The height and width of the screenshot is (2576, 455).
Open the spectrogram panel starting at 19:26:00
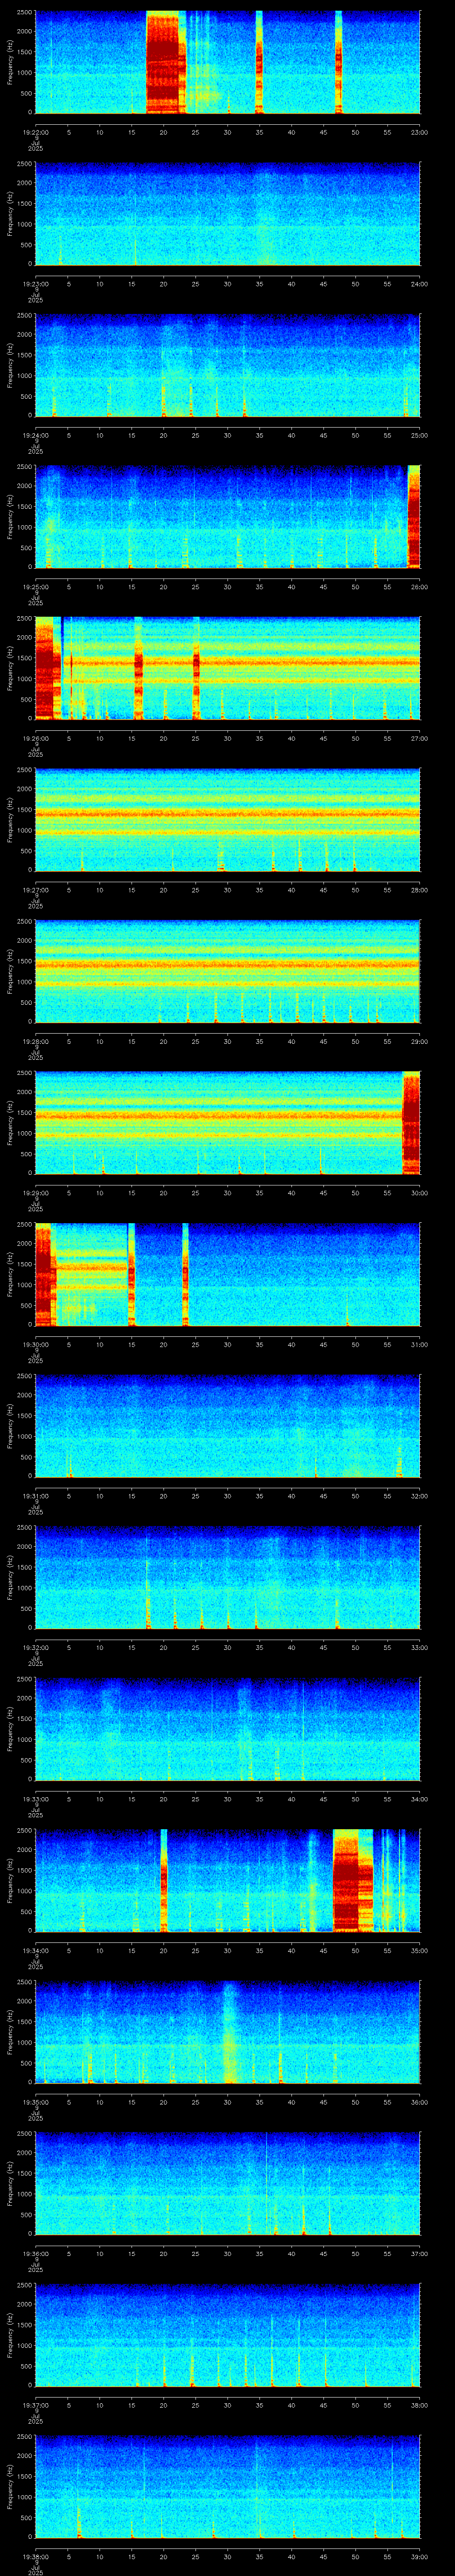point(227,668)
